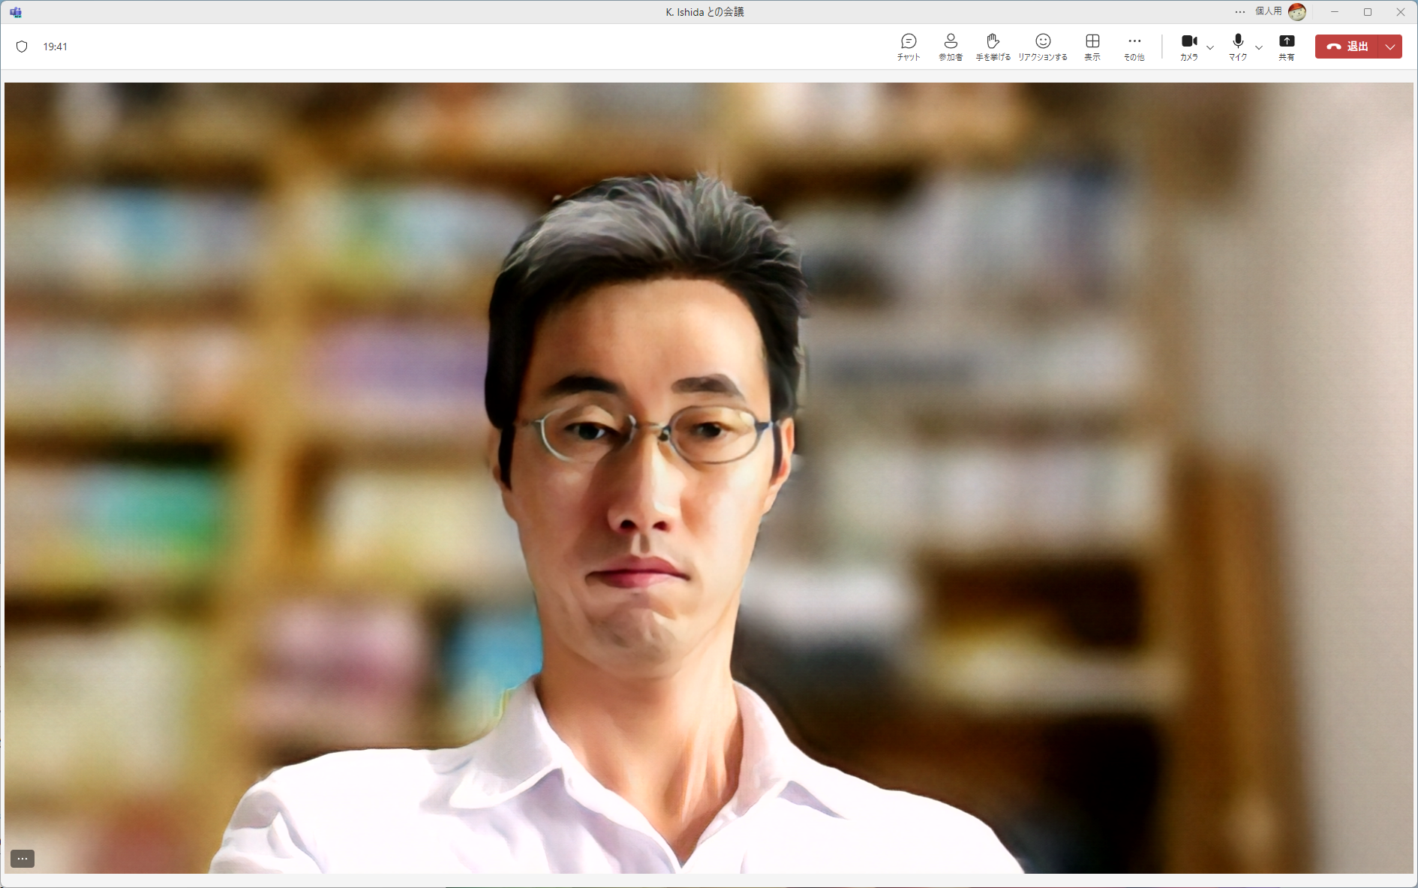
Task: Expand the camera device options arrow
Action: pos(1210,47)
